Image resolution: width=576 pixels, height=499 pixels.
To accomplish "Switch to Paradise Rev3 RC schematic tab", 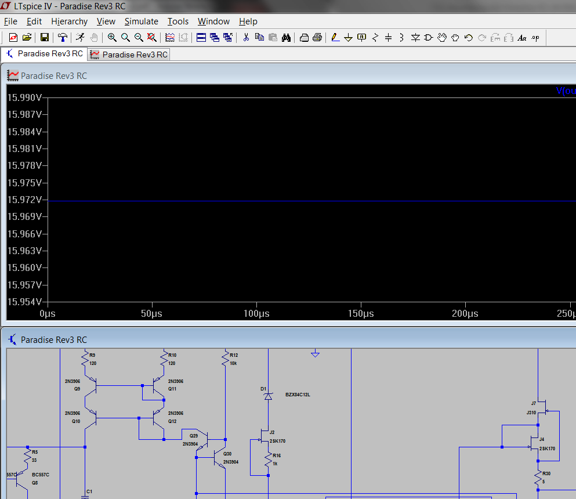I will click(45, 54).
